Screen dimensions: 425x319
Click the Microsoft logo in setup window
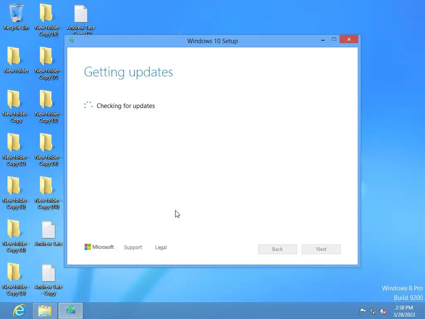coord(99,247)
